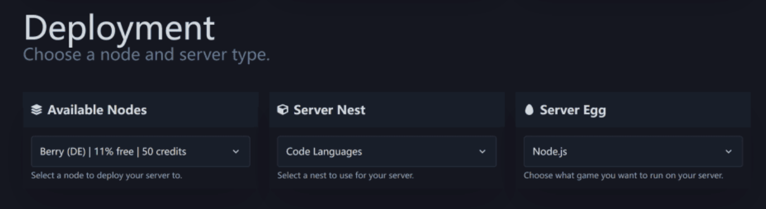Click the Deployment page heading

click(119, 28)
